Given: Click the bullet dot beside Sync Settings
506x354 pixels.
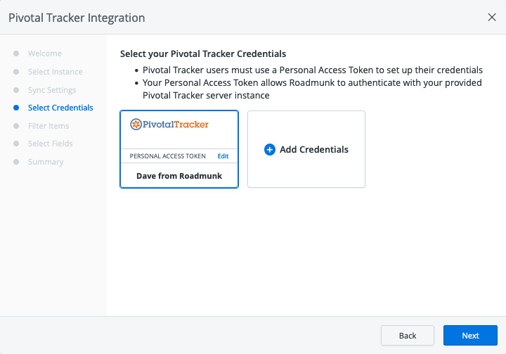Looking at the screenshot, I should tap(16, 90).
